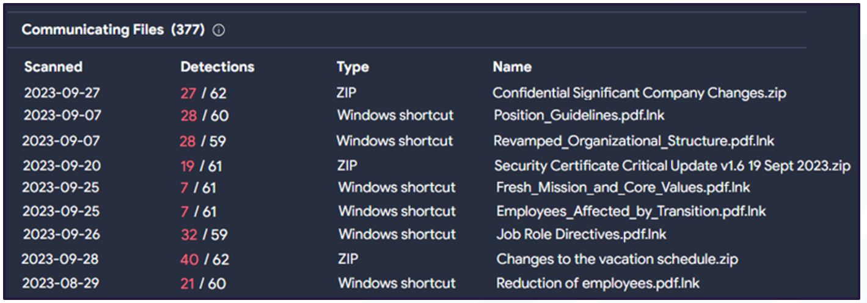The width and height of the screenshot is (867, 303).
Task: Click the Communicating Files (377) heading
Action: (113, 30)
